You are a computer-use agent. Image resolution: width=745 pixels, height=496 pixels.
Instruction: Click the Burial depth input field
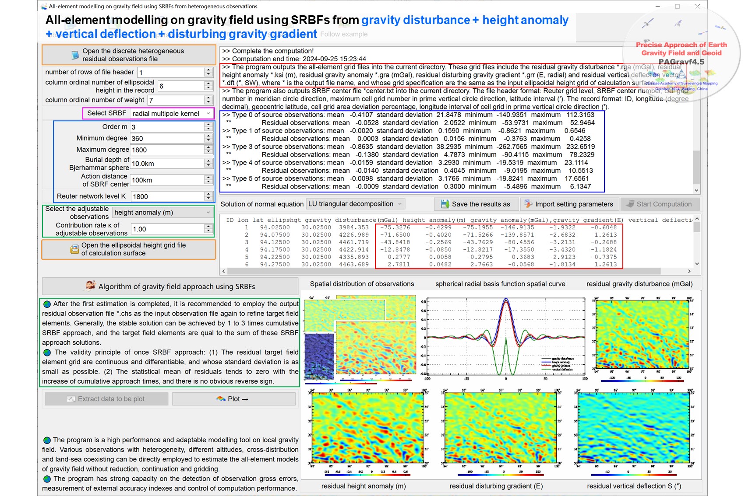pyautogui.click(x=166, y=164)
